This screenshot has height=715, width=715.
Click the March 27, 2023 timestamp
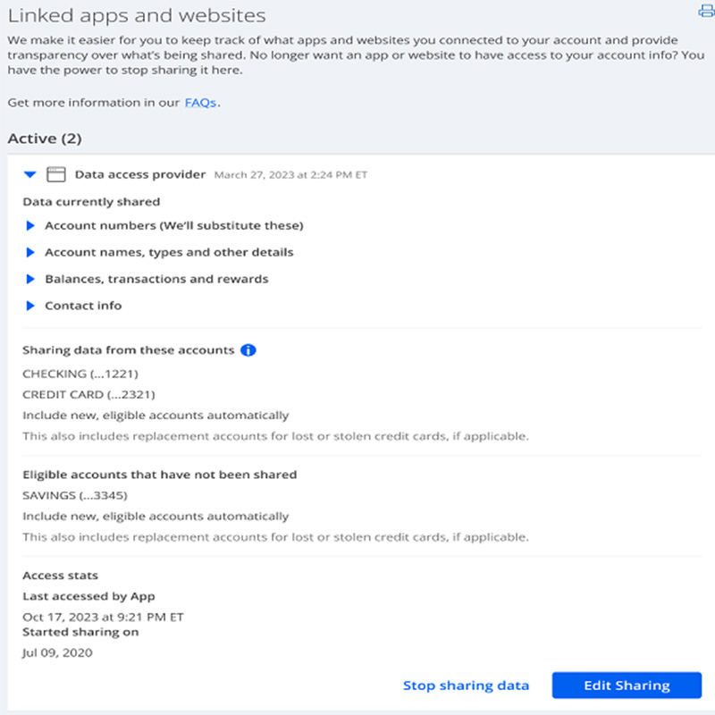click(x=290, y=175)
